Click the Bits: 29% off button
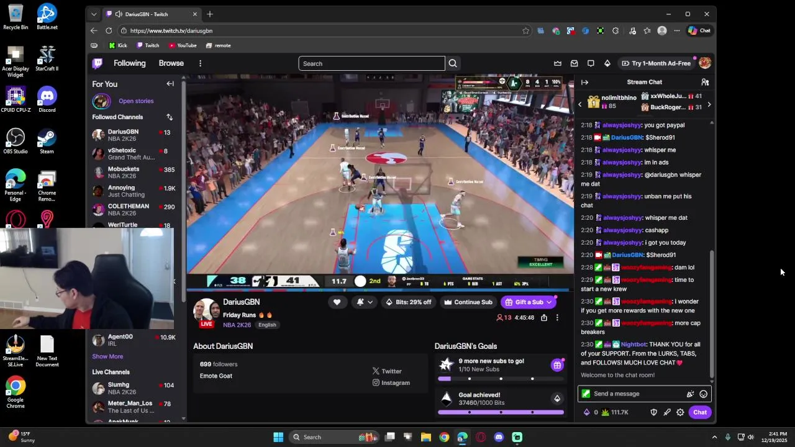 (408, 302)
